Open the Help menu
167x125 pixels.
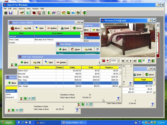point(42,9)
